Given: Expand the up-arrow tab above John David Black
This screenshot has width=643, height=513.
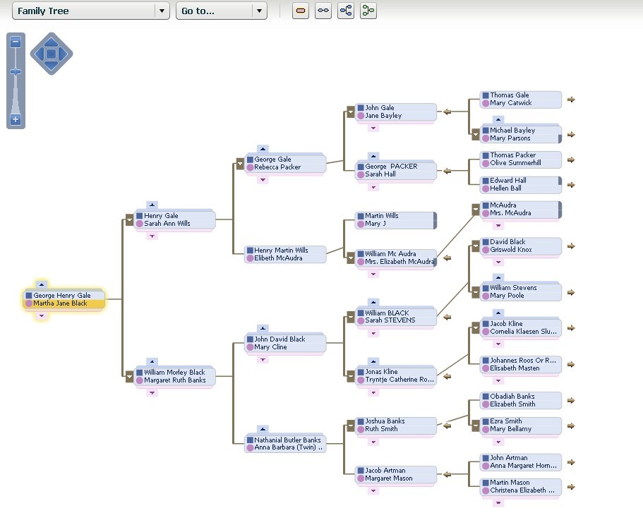Looking at the screenshot, I should (x=263, y=328).
